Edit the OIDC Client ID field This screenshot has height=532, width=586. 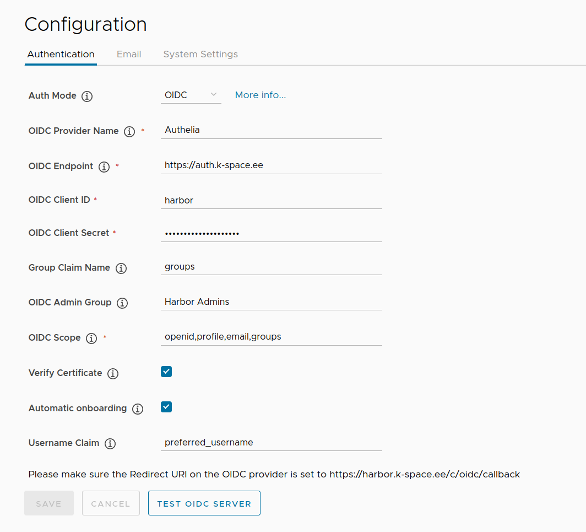point(271,200)
